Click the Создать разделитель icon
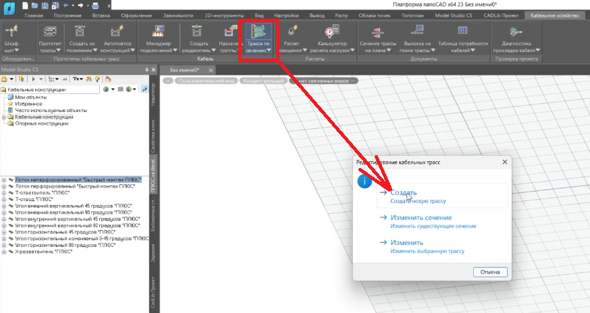The image size is (590, 313). [x=197, y=32]
